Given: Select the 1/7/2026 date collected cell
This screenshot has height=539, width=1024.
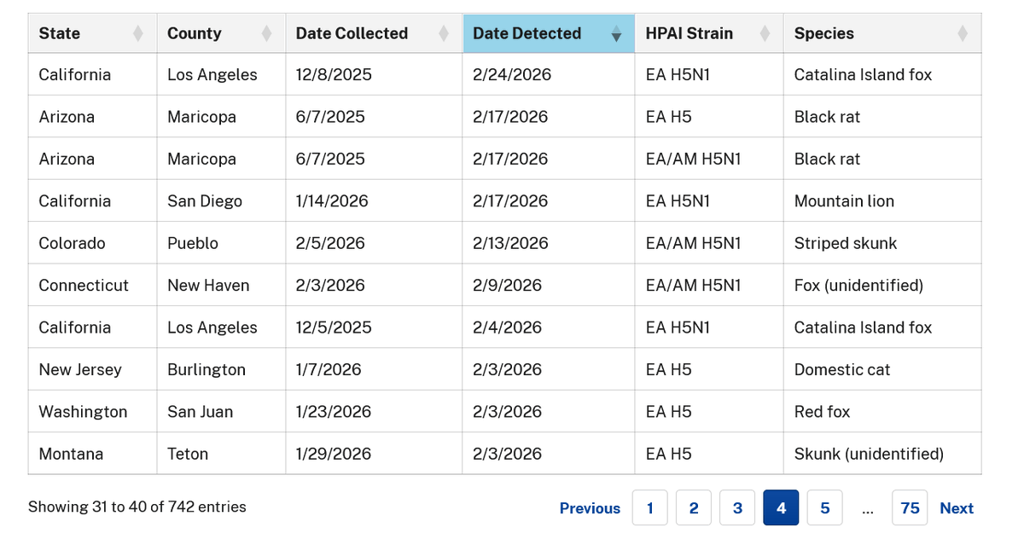Looking at the screenshot, I should [374, 369].
